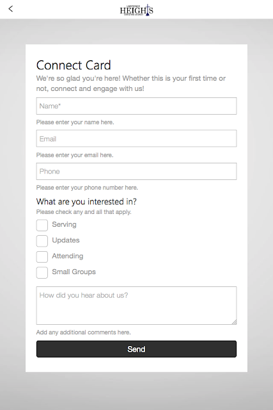Click the Connect Card heading
Image resolution: width=273 pixels, height=410 pixels.
[x=74, y=65]
